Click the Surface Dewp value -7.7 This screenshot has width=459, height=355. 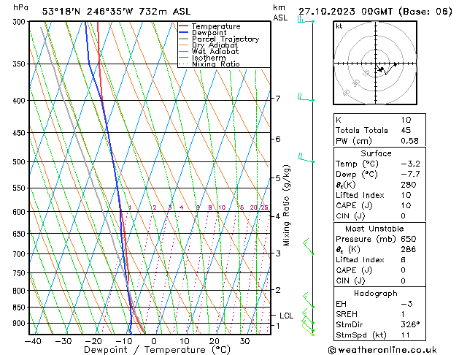[410, 175]
